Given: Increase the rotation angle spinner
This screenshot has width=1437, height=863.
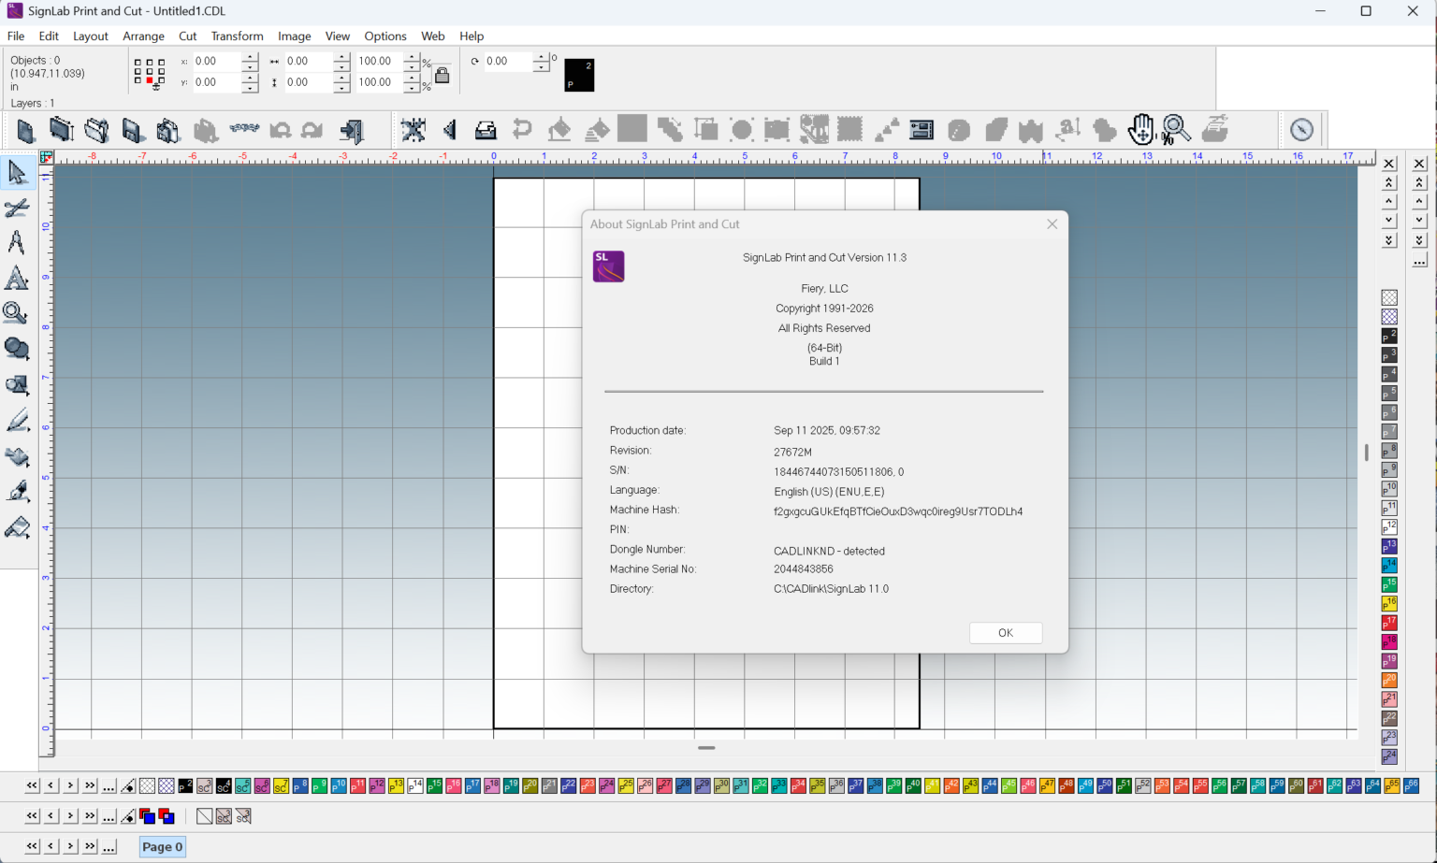Looking at the screenshot, I should pyautogui.click(x=541, y=56).
